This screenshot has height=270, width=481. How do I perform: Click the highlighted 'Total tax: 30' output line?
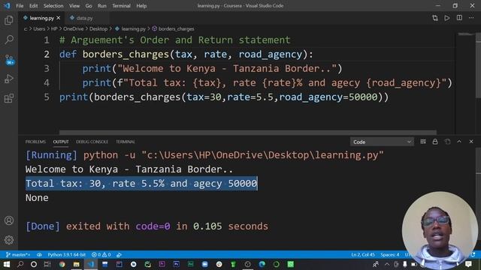[141, 183]
